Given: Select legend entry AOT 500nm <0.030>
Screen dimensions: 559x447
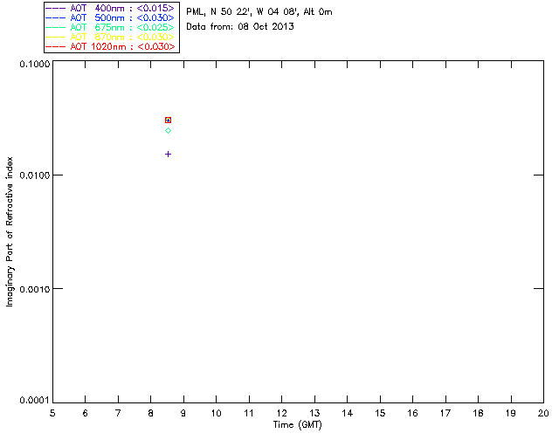Looking at the screenshot, I should 110,17.
